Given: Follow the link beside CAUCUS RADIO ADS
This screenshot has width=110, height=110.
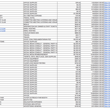Looking at the screenshot, I should coord(107,33).
